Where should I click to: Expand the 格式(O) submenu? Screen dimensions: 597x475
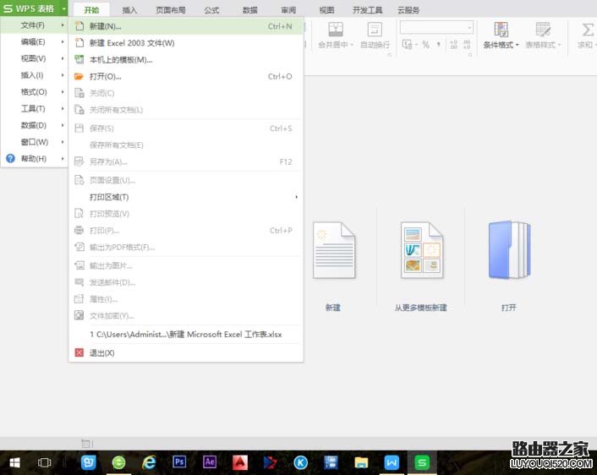pos(63,92)
